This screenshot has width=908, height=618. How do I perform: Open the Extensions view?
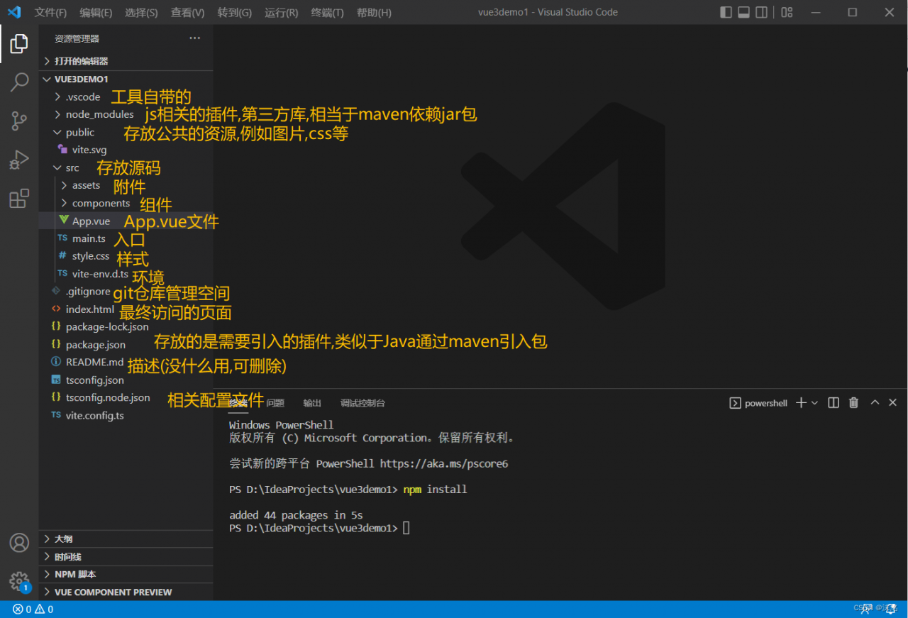pyautogui.click(x=19, y=198)
